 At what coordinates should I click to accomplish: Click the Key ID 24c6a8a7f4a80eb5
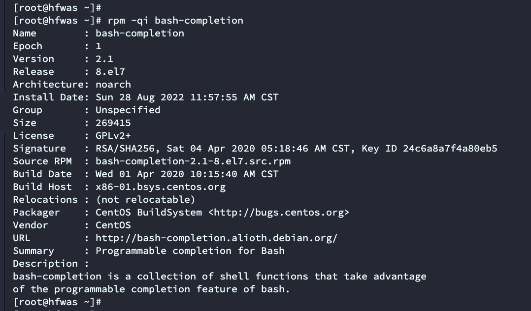450,149
